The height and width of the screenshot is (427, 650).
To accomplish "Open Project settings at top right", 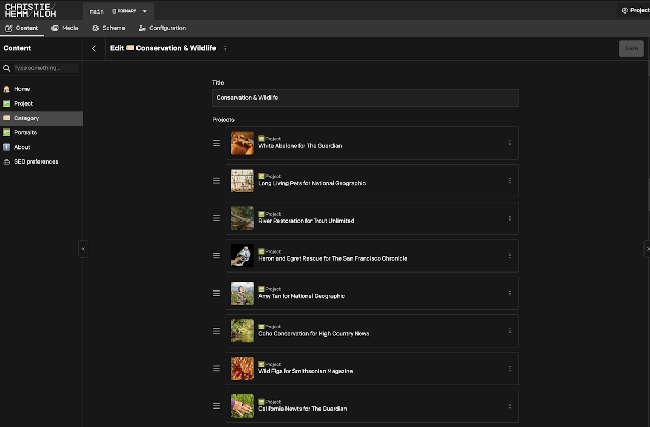I will [x=635, y=10].
